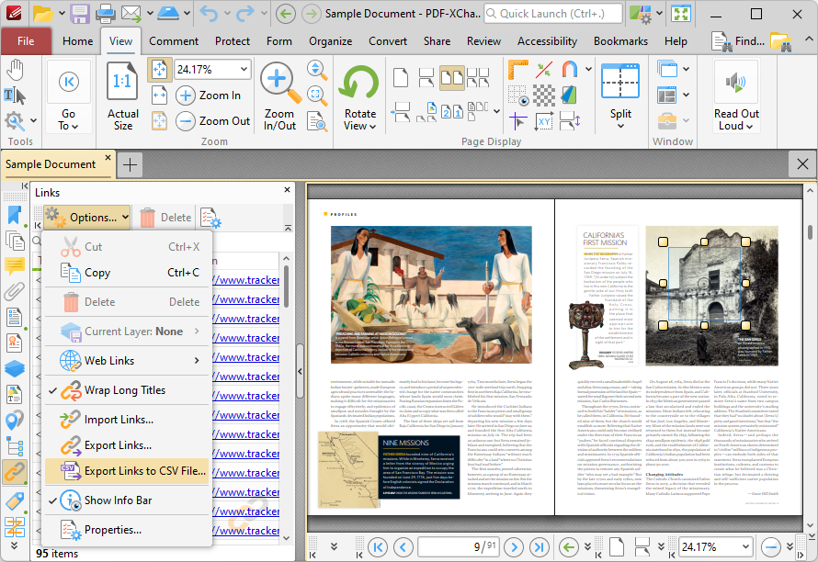The width and height of the screenshot is (818, 562).
Task: Select Two Pages Continuous layout mode
Action: [x=478, y=78]
